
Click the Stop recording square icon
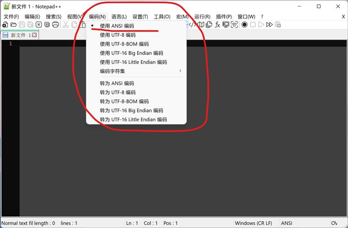(x=253, y=25)
